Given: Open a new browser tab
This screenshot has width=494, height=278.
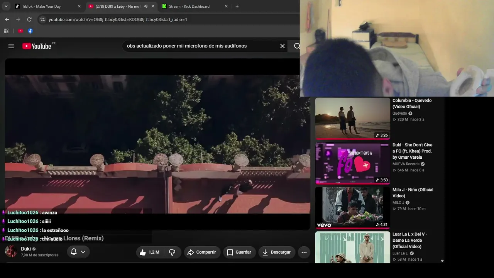Looking at the screenshot, I should coord(237,6).
